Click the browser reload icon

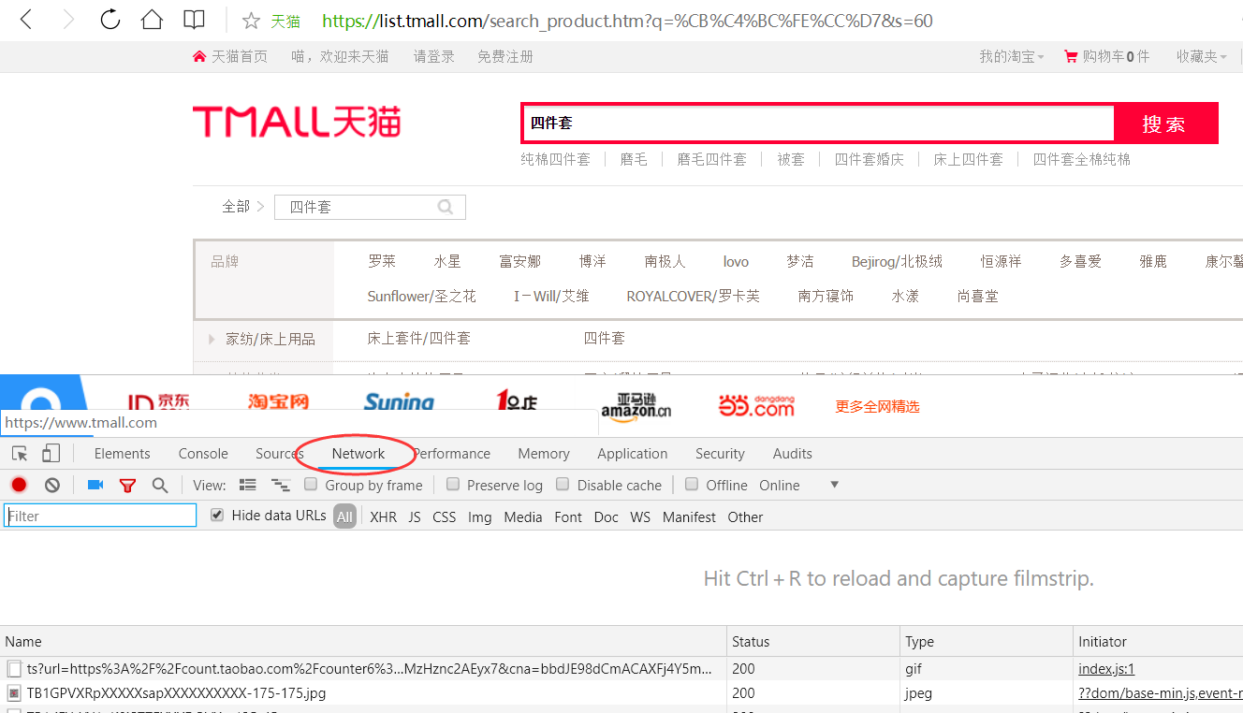pyautogui.click(x=110, y=20)
